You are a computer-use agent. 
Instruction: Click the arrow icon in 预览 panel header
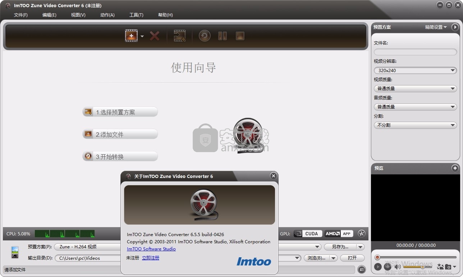coord(455,168)
